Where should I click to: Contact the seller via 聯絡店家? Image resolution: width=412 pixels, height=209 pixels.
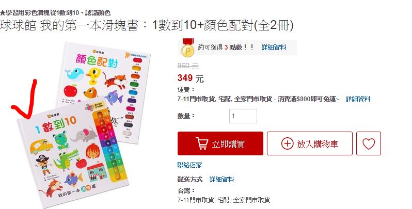(x=189, y=165)
